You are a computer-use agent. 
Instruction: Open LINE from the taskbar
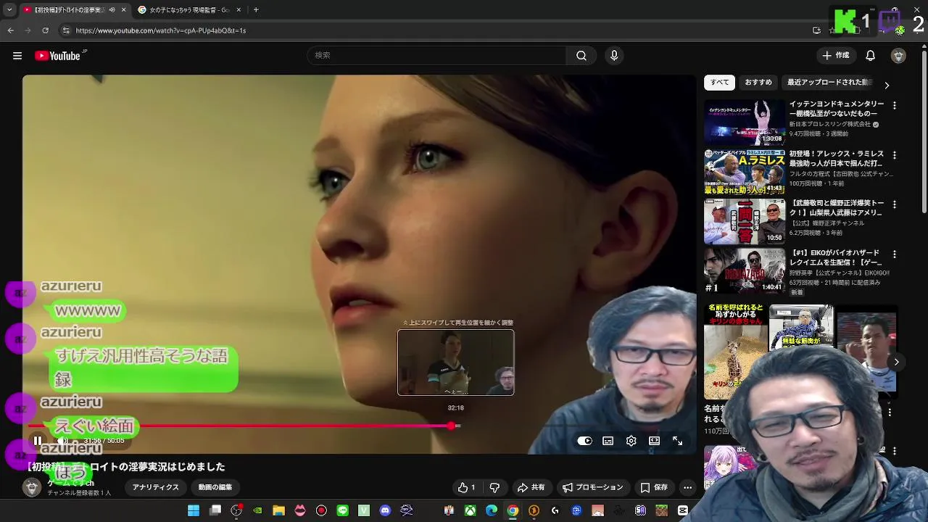click(x=343, y=511)
